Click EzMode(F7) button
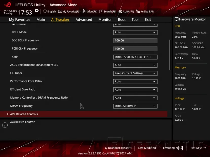 point(173,148)
